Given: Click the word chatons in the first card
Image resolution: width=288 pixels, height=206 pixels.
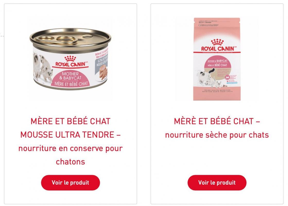Looking at the screenshot, I should [70, 162].
